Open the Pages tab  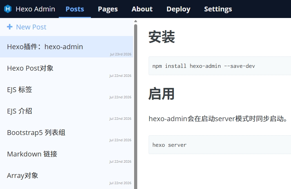click(x=108, y=9)
